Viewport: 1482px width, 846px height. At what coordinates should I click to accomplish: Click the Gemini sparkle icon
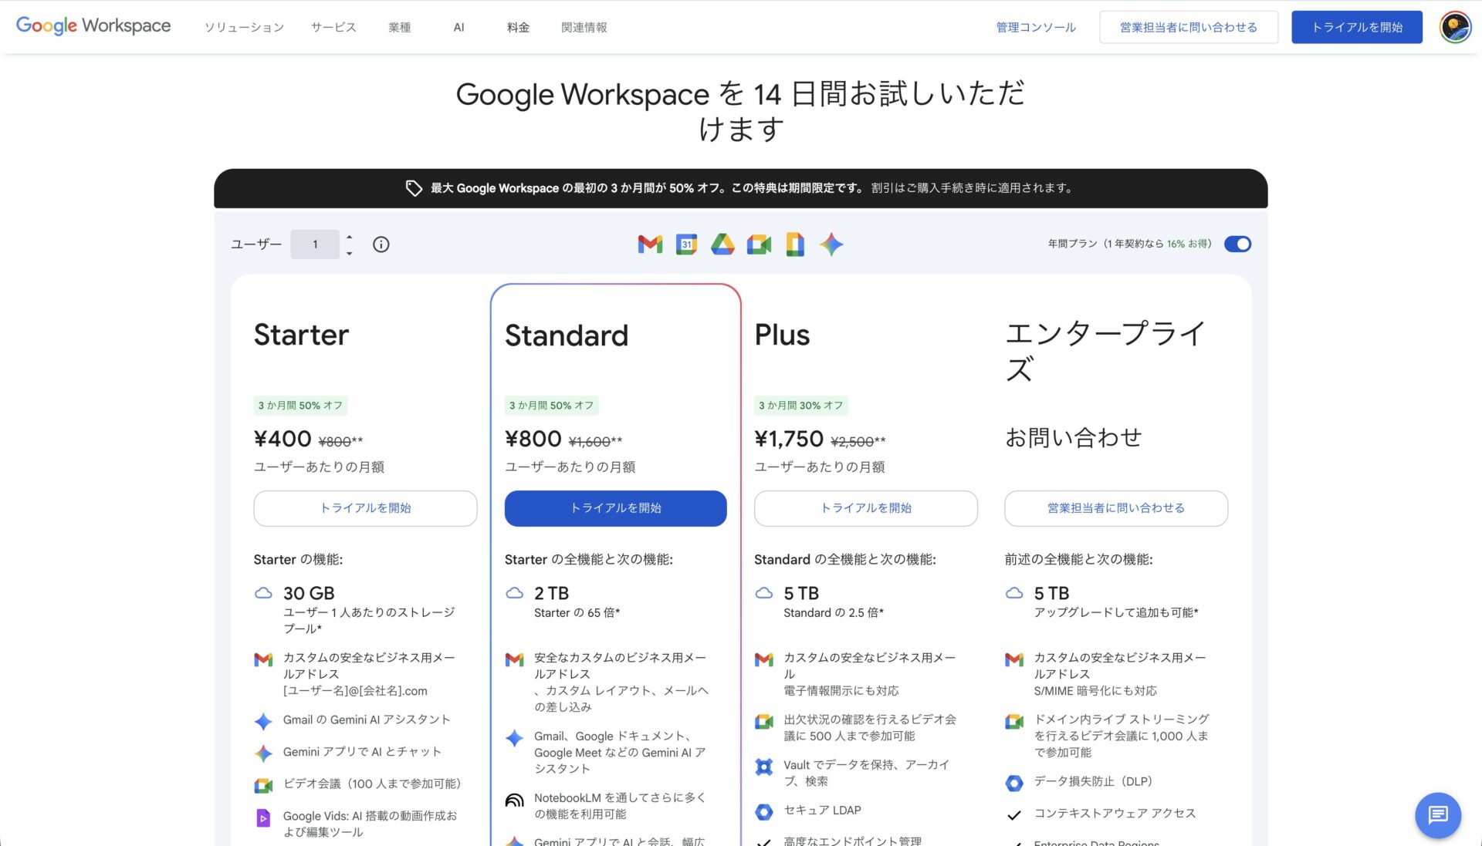831,244
